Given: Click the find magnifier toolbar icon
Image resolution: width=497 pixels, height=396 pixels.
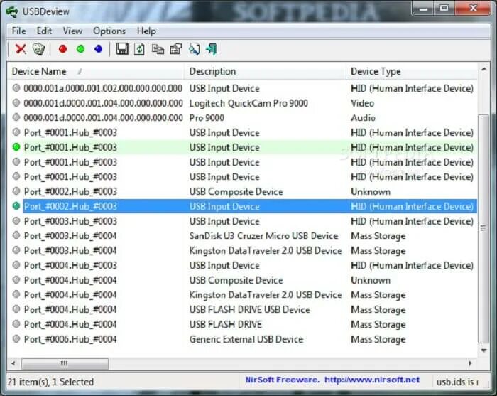Looking at the screenshot, I should tap(194, 49).
